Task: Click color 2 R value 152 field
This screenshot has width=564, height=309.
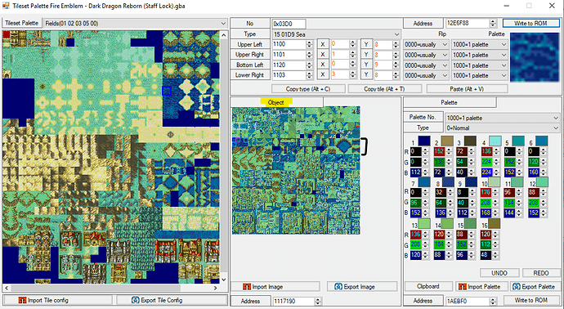Action: (439, 152)
